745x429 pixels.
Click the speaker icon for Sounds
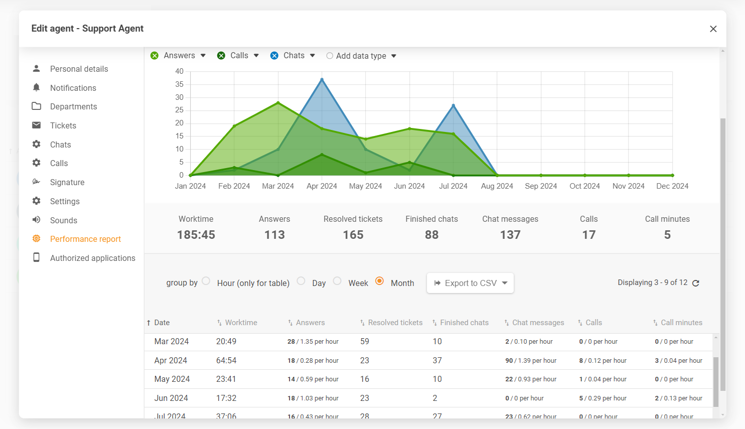pyautogui.click(x=36, y=220)
